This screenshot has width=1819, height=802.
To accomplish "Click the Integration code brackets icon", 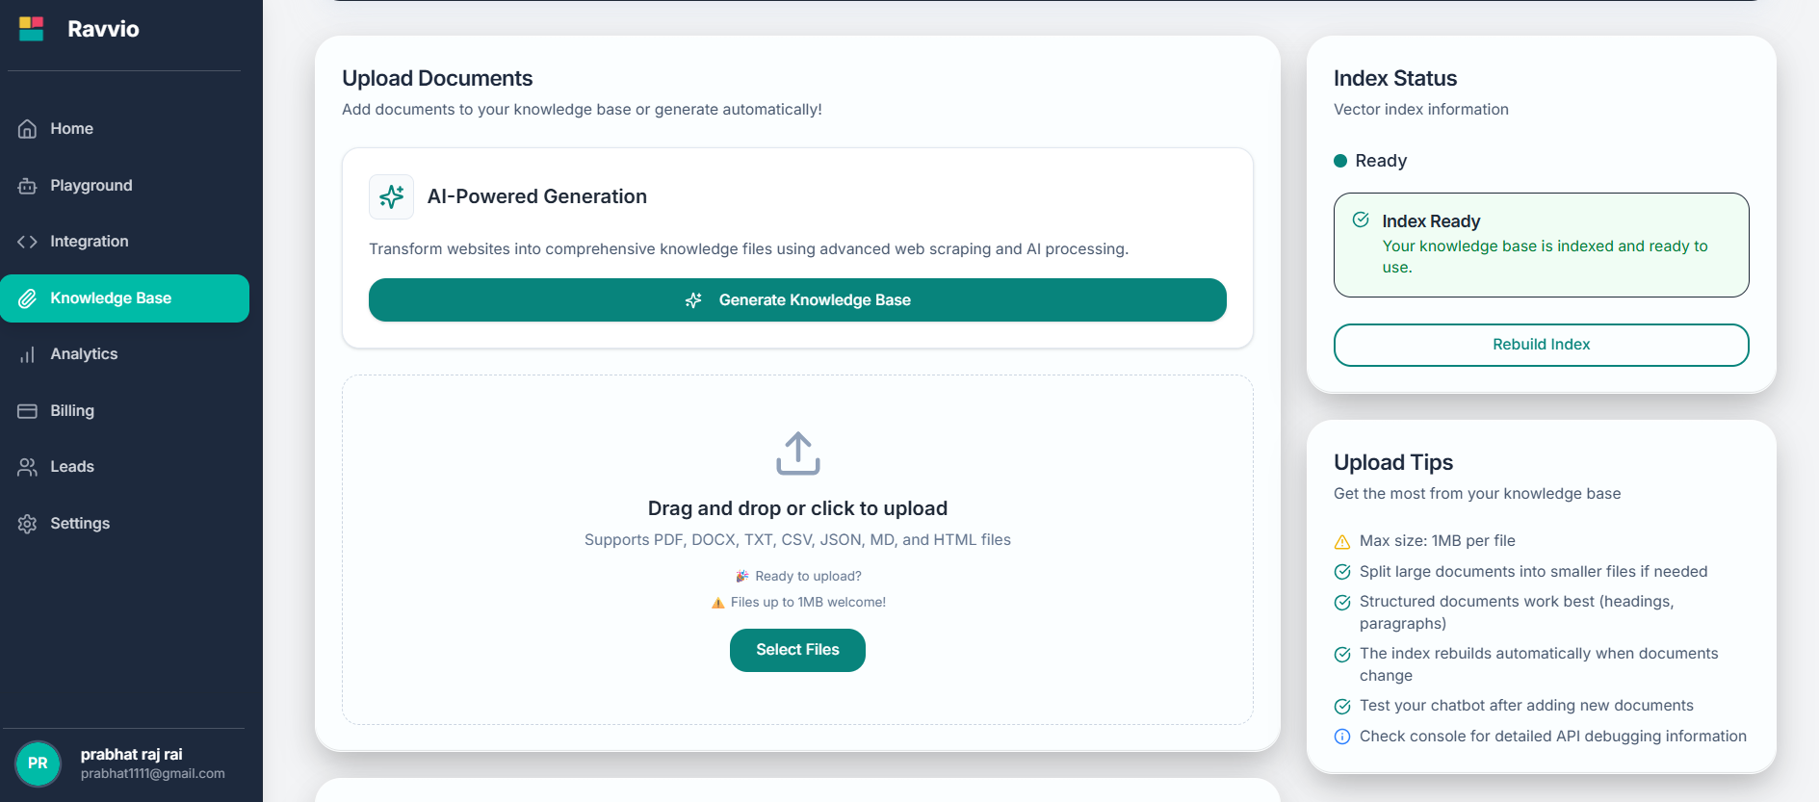I will coord(29,241).
